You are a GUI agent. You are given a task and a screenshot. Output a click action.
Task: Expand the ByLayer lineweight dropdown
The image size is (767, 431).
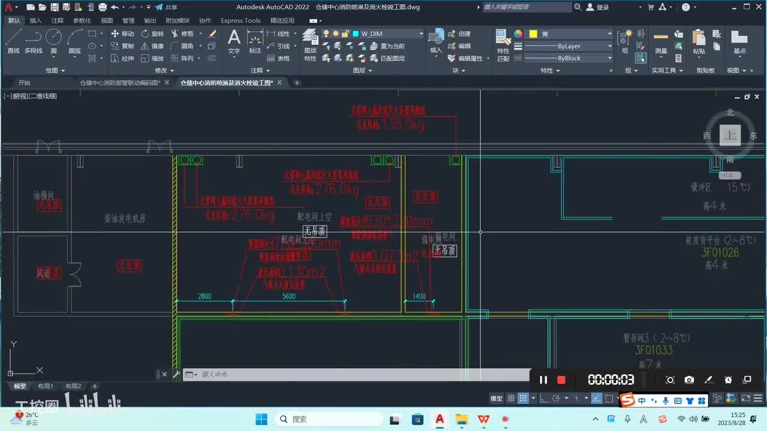tap(568, 46)
